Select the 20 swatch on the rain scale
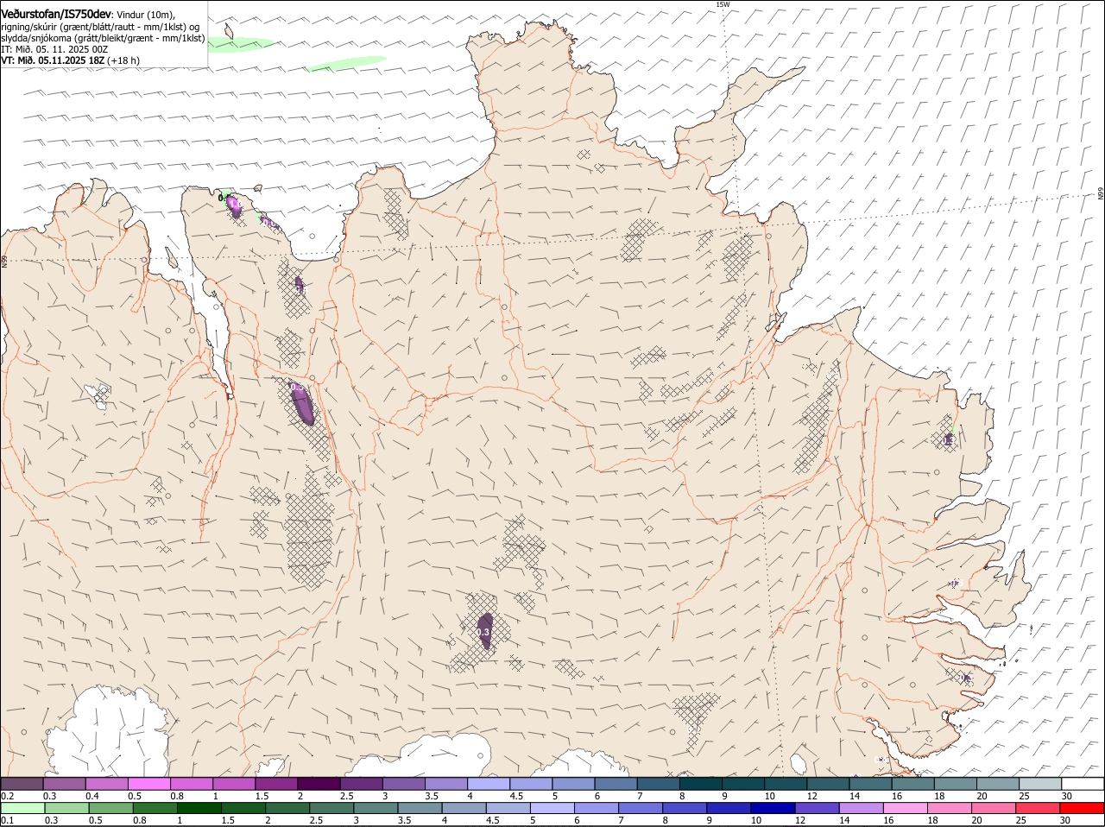1105x827 pixels. (x=993, y=808)
